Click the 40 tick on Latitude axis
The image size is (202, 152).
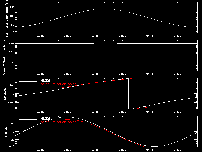pyautogui.click(x=13, y=117)
